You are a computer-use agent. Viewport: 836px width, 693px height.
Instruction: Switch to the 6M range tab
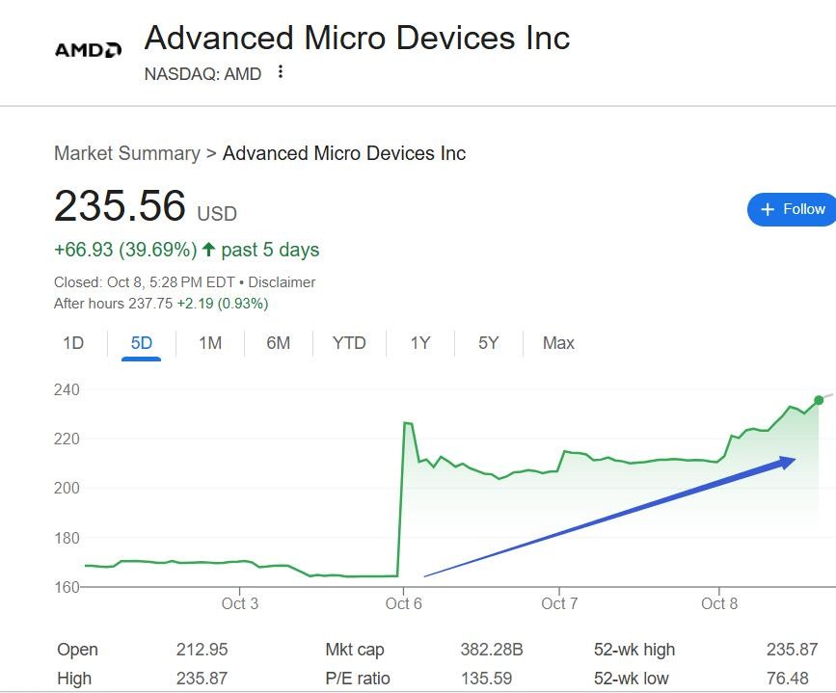coord(279,343)
